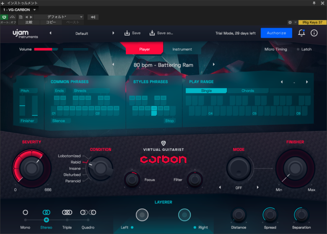This screenshot has width=327, height=234.
Task: Click the ujam Instruments logo
Action: coord(25,34)
